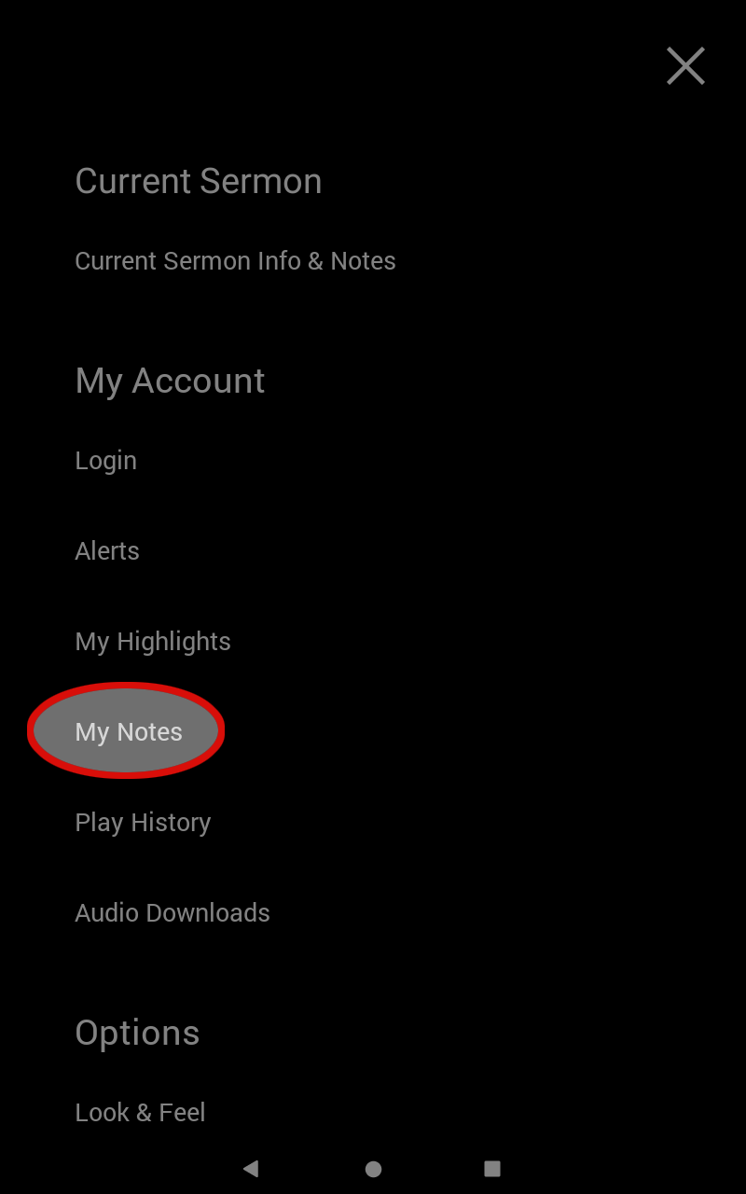The width and height of the screenshot is (746, 1194).
Task: Show downloaded sermons under Audio Downloads
Action: click(x=173, y=913)
